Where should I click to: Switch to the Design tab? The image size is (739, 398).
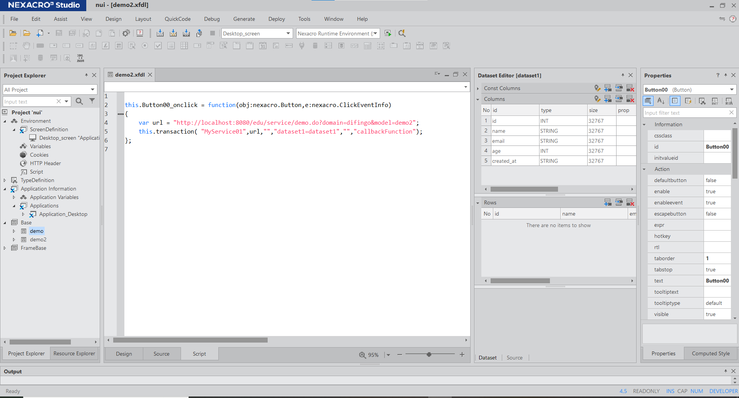124,354
